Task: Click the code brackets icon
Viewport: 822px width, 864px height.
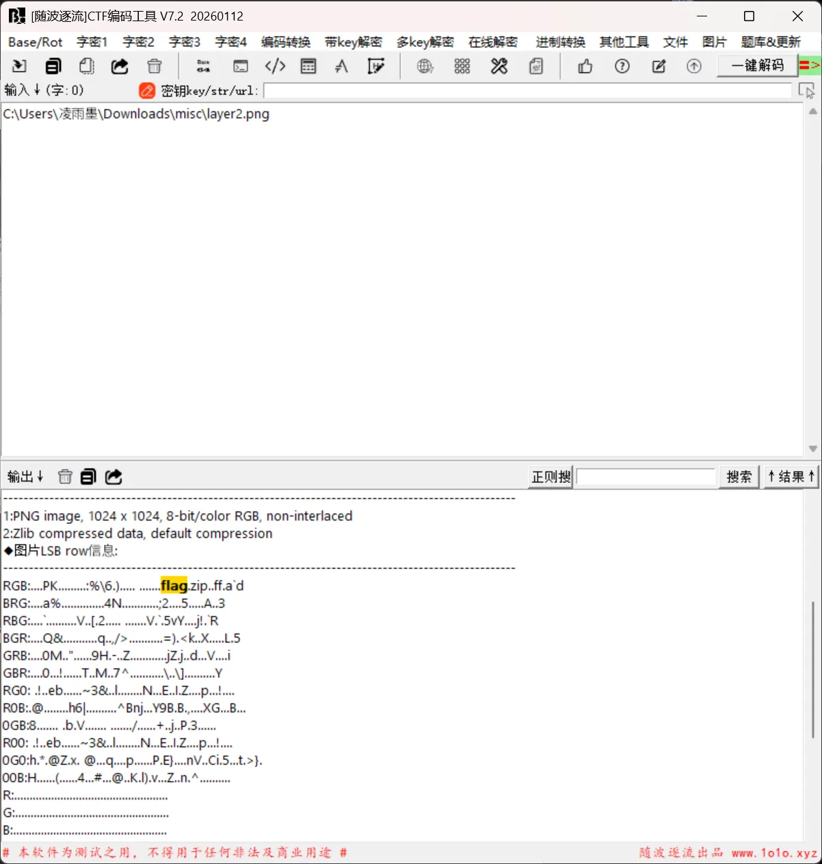Action: (275, 66)
